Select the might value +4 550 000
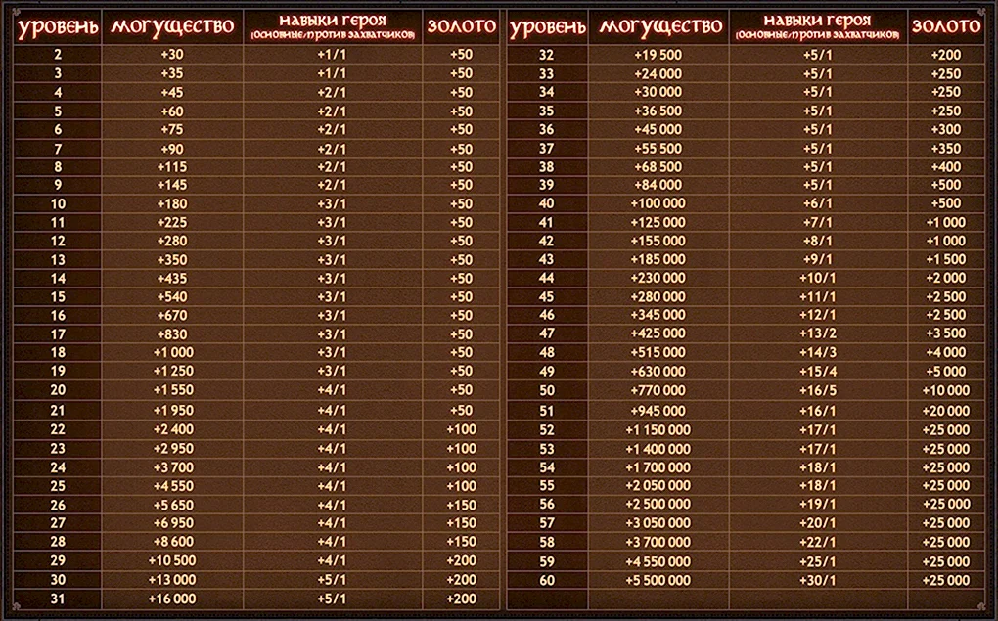The height and width of the screenshot is (621, 998). (658, 561)
